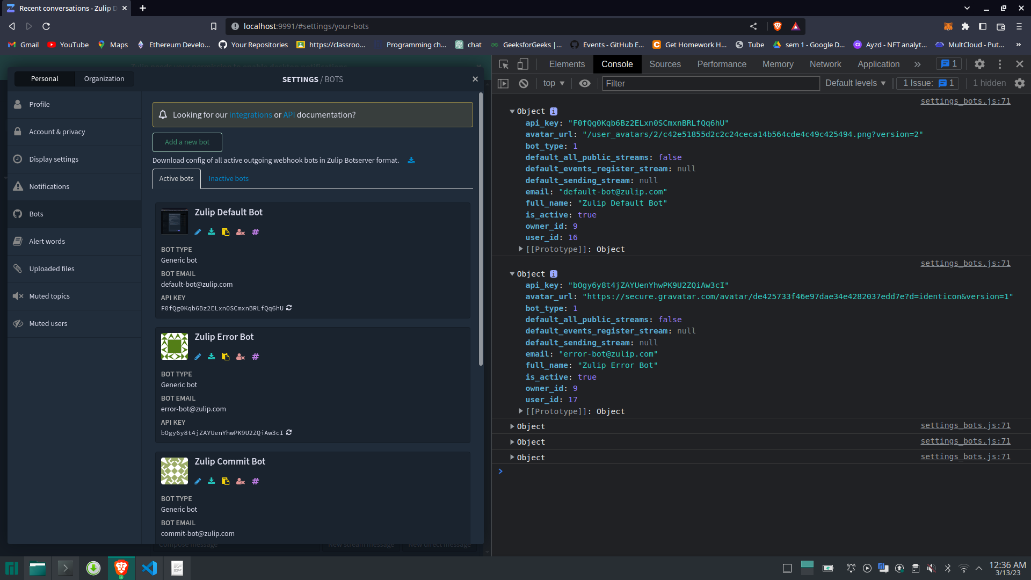Expand the [[Prototype]] of the error-bot object
The image size is (1031, 580).
point(520,411)
